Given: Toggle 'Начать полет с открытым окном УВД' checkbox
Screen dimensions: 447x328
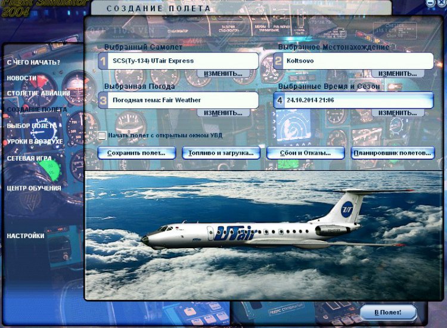Looking at the screenshot, I should (x=102, y=136).
